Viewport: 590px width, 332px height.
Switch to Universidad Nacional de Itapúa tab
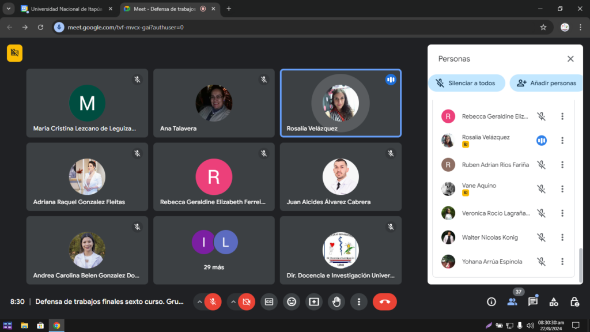tap(66, 9)
